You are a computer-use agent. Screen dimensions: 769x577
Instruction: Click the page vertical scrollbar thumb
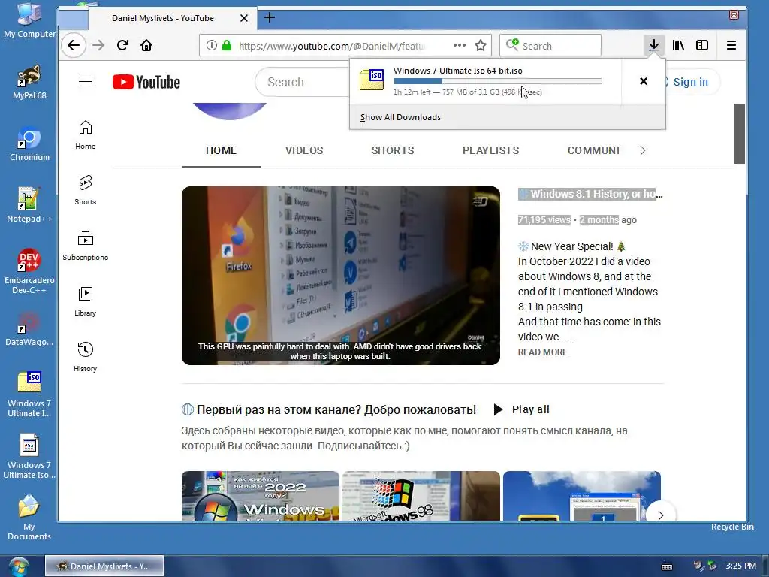point(739,134)
